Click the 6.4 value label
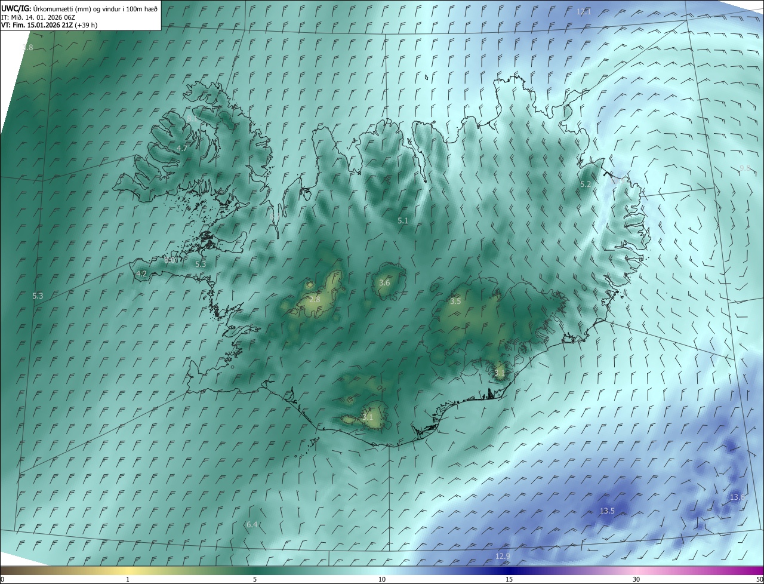This screenshot has height=584, width=764. pos(252,524)
